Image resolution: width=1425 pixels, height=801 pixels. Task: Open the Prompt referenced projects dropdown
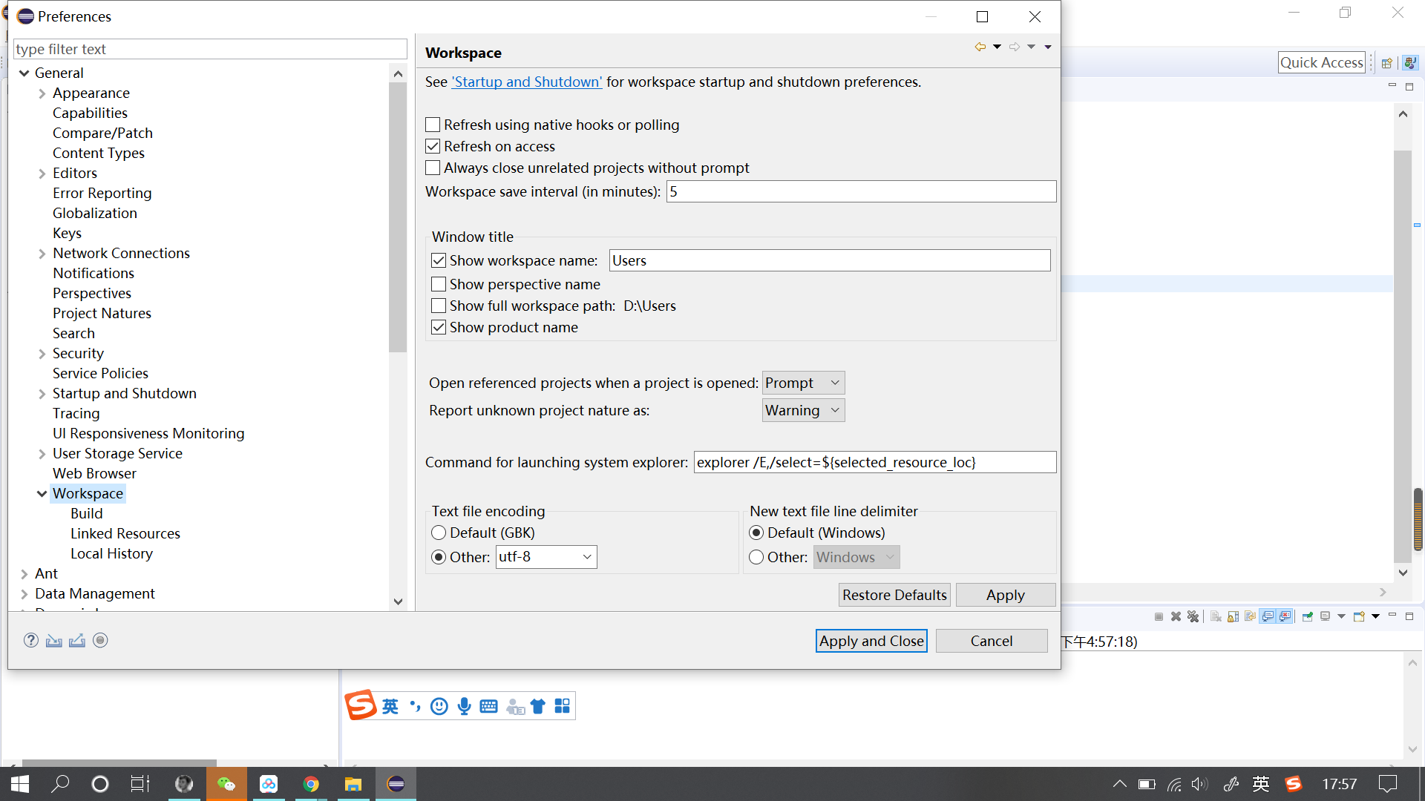(803, 383)
